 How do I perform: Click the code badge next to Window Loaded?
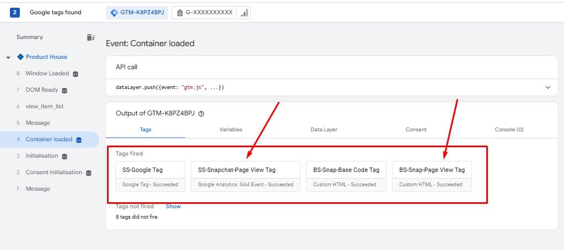(x=76, y=74)
